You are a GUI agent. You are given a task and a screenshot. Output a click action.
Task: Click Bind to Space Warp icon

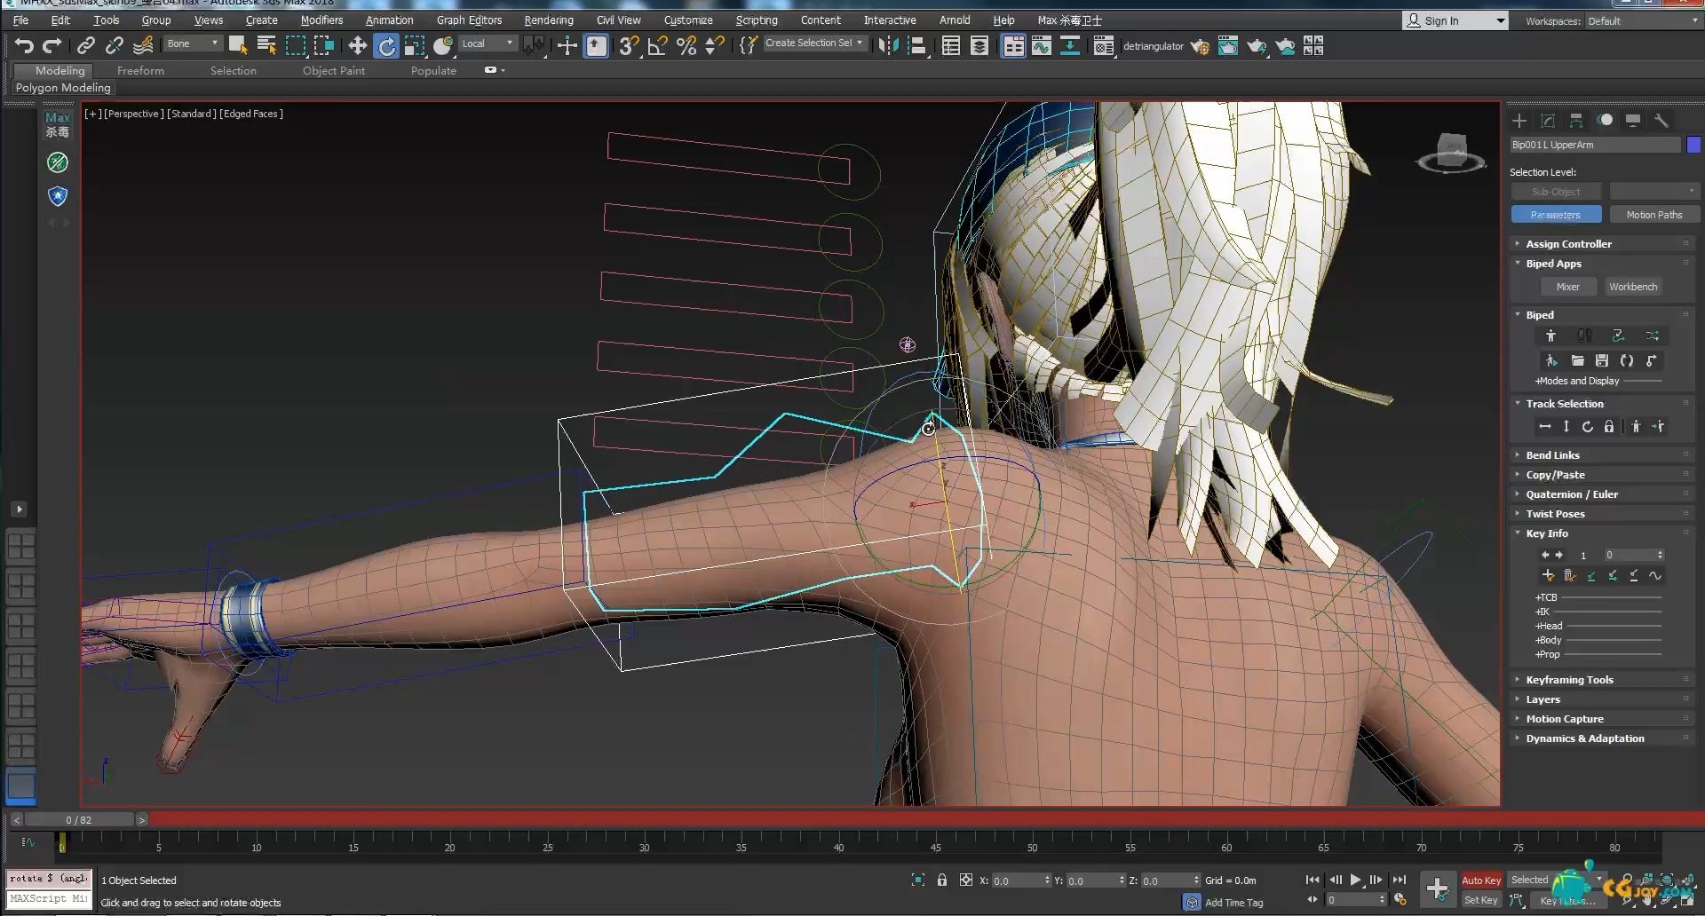point(143,46)
